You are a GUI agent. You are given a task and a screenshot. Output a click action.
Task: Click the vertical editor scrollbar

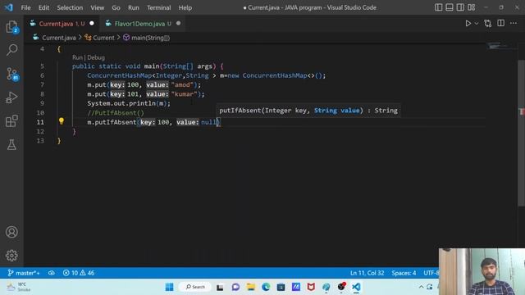pos(522,134)
